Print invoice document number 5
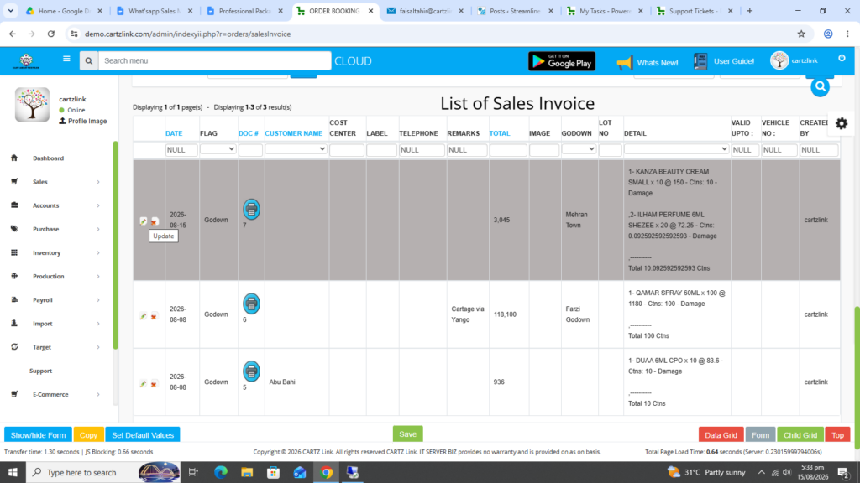 click(x=251, y=371)
